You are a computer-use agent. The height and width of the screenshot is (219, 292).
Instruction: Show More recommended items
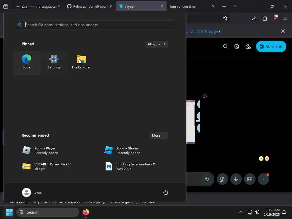(x=159, y=135)
